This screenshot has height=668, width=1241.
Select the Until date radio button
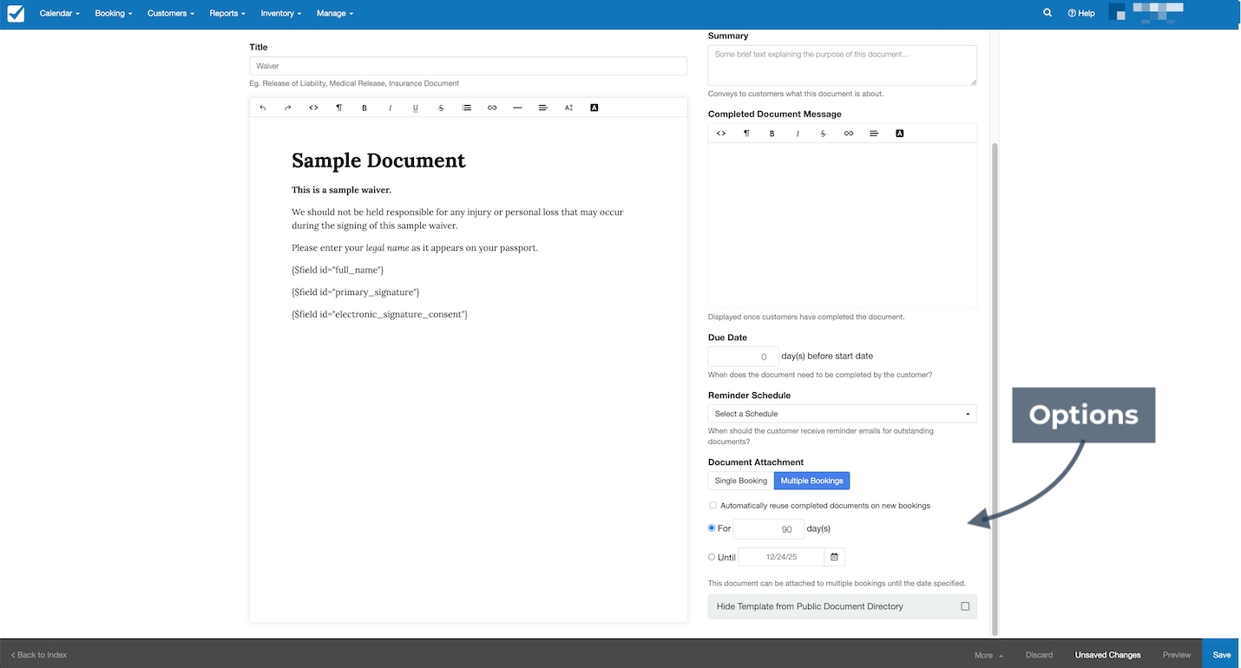(712, 557)
